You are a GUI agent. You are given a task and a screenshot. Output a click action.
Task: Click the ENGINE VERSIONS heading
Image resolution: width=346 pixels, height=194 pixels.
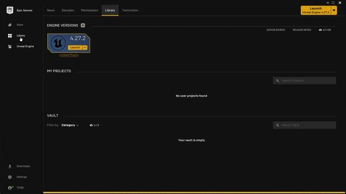(63, 25)
